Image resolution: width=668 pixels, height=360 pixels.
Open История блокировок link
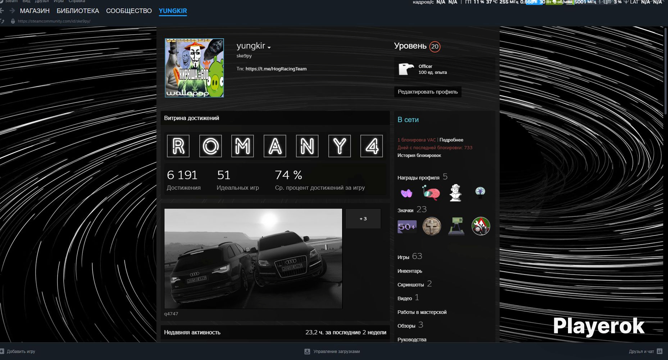pyautogui.click(x=419, y=156)
